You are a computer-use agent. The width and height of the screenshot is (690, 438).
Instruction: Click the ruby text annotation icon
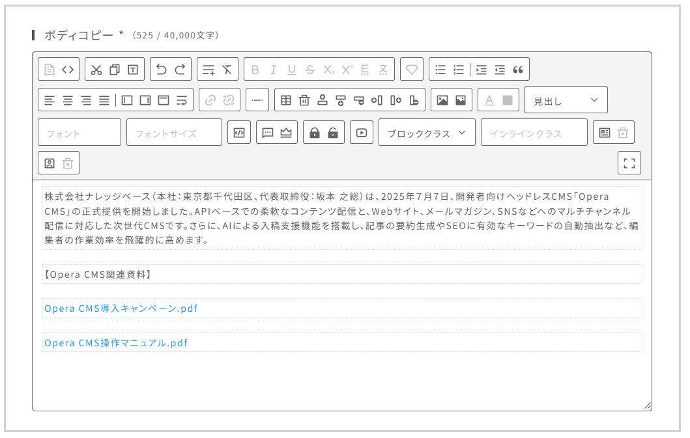pyautogui.click(x=383, y=70)
